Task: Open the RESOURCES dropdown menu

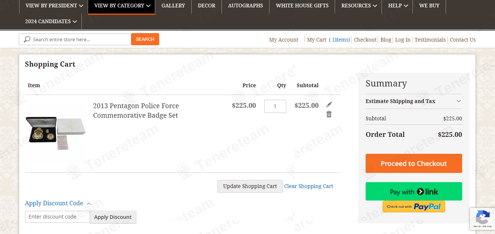Action: (358, 6)
